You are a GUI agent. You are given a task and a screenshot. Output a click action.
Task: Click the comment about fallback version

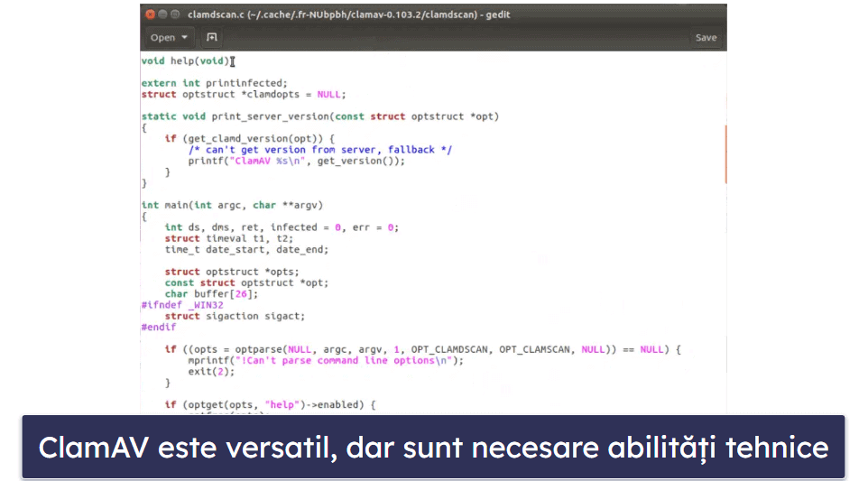point(320,150)
